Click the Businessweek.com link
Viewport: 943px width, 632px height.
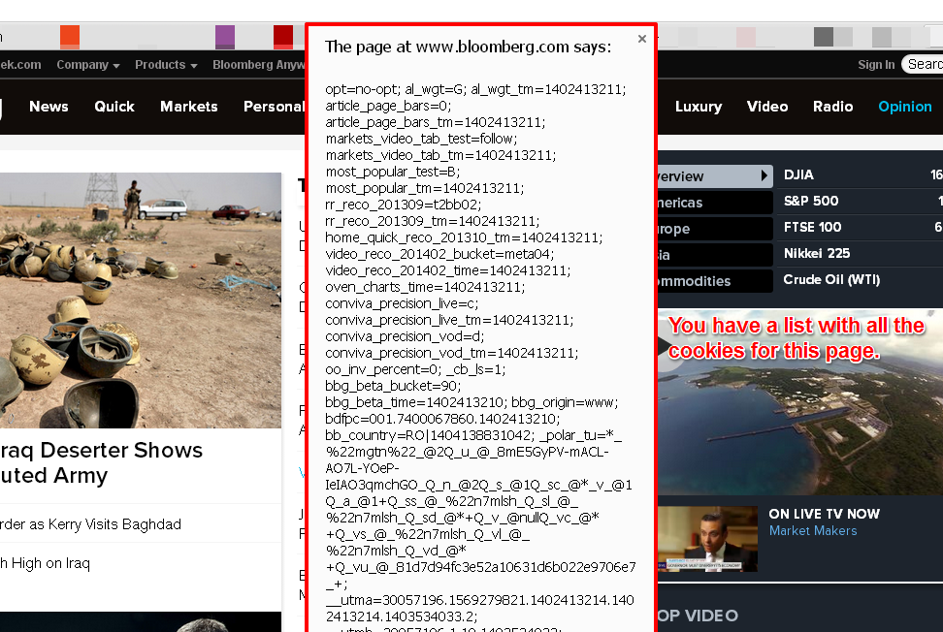pos(20,65)
